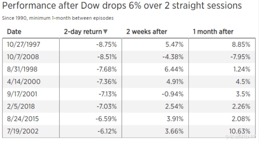This screenshot has width=259, height=142.
Task: Select the 2/5/2018 date cell
Action: [21, 107]
